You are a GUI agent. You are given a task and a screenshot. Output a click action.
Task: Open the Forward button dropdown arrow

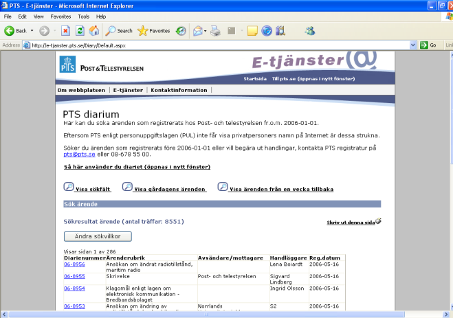pyautogui.click(x=54, y=31)
